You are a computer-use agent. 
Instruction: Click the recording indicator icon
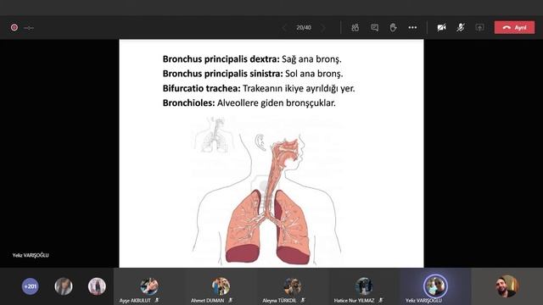pos(14,27)
